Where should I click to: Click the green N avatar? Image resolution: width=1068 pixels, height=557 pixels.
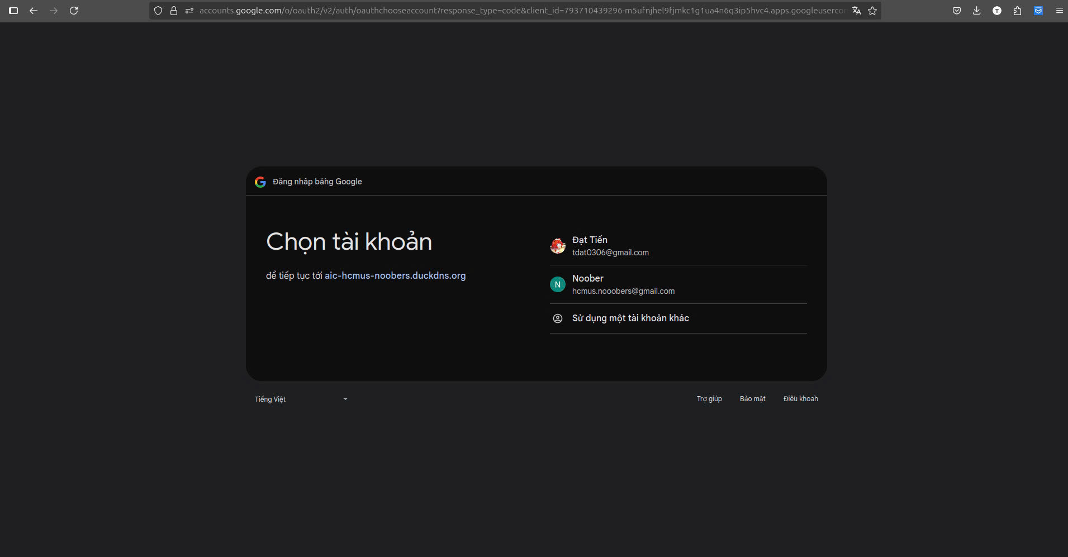[x=558, y=284]
